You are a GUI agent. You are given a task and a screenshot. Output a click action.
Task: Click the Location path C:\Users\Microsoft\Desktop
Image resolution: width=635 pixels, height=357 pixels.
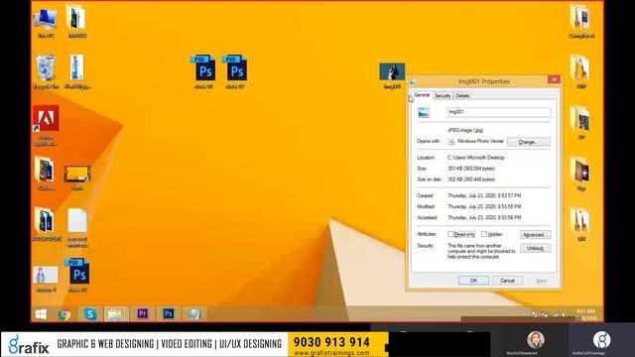pyautogui.click(x=476, y=158)
